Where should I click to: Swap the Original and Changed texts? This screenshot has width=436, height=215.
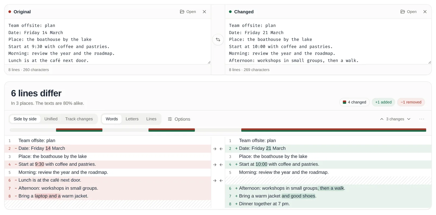[218, 40]
